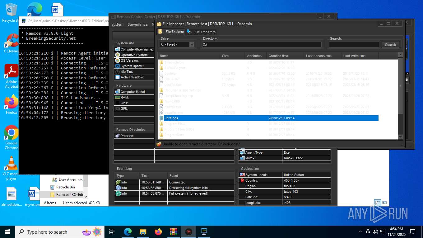Click the bootmgr file icon in the file list
The width and height of the screenshot is (423, 238).
click(x=161, y=73)
